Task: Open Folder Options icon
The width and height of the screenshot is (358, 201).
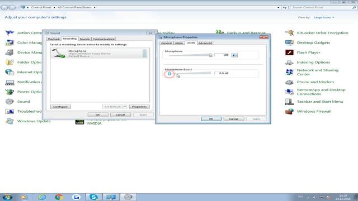Action: coord(10,62)
